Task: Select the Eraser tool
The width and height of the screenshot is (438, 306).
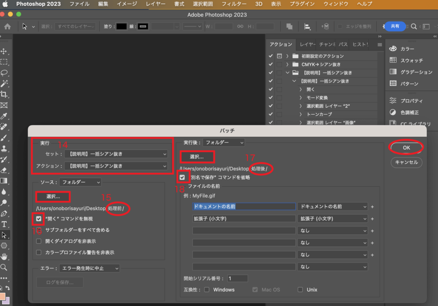Action: (4, 170)
